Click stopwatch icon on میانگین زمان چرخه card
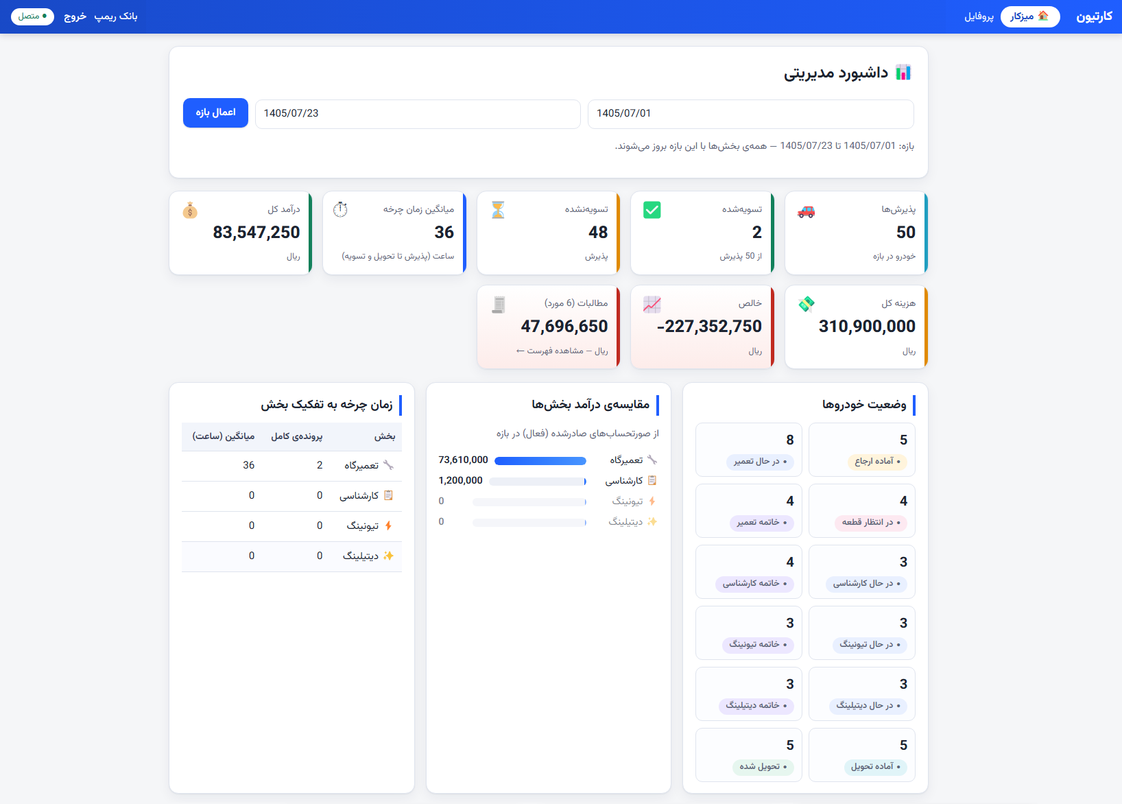Image resolution: width=1122 pixels, height=804 pixels. [x=340, y=210]
